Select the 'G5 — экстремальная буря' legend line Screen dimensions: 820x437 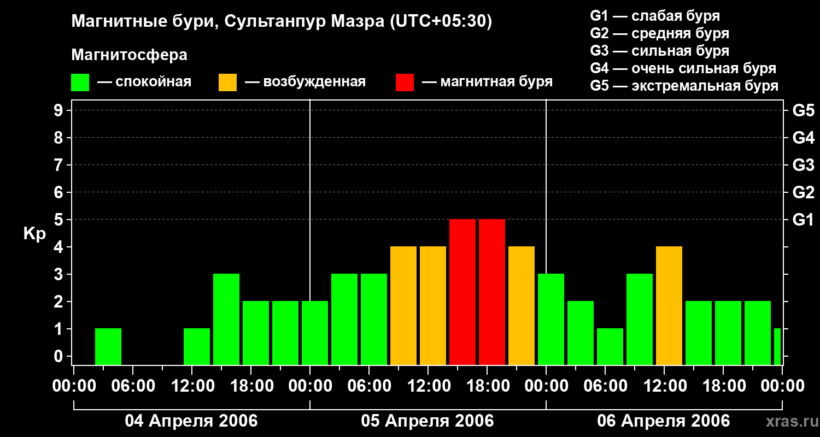tap(684, 86)
